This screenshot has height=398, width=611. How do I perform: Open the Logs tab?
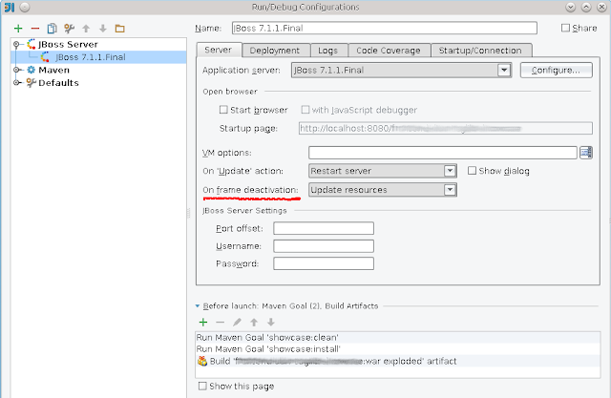pyautogui.click(x=328, y=51)
